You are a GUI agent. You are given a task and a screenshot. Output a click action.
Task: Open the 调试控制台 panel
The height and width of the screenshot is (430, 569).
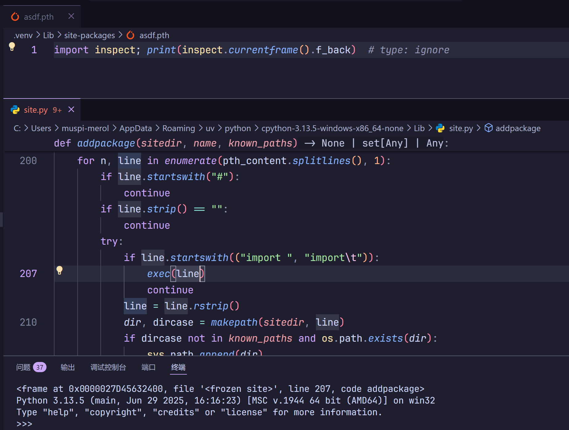point(108,367)
